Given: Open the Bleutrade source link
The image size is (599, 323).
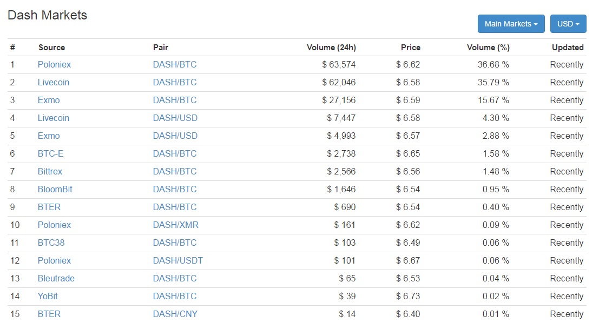Looking at the screenshot, I should click(56, 278).
